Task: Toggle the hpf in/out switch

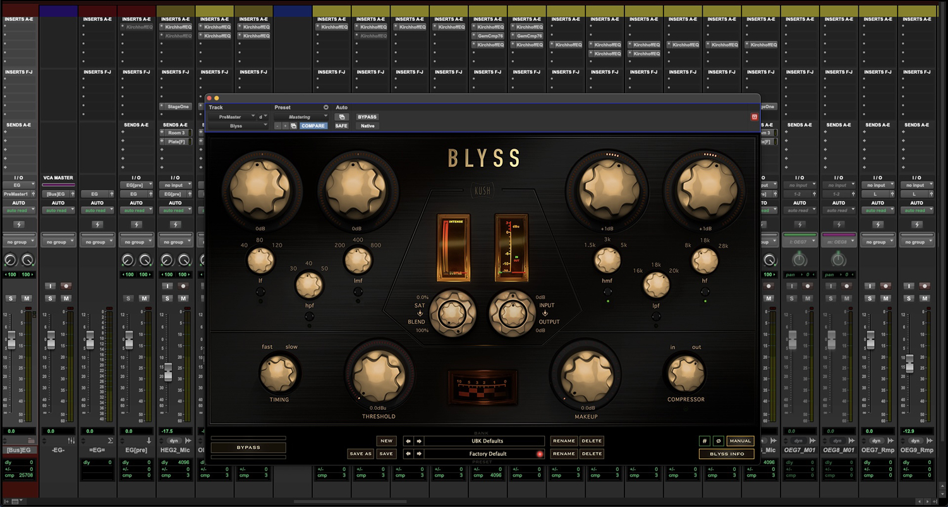Action: tap(309, 316)
